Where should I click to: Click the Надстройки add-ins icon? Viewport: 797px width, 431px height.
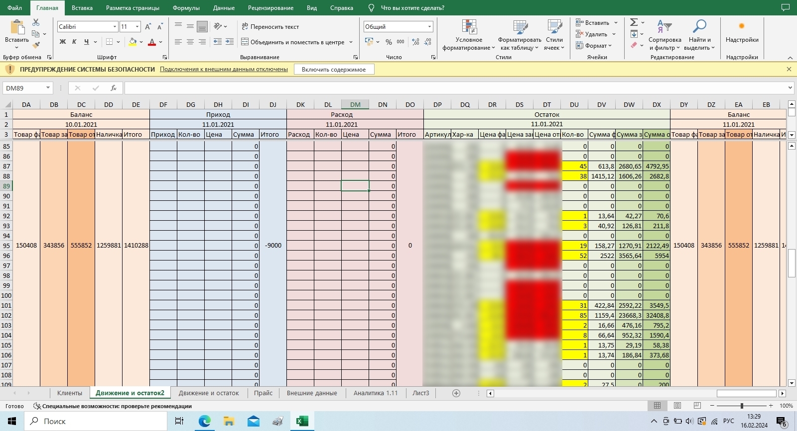tap(742, 26)
